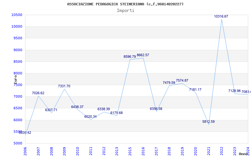
Task: Select the 6179.68 data label
Action: pos(116,113)
